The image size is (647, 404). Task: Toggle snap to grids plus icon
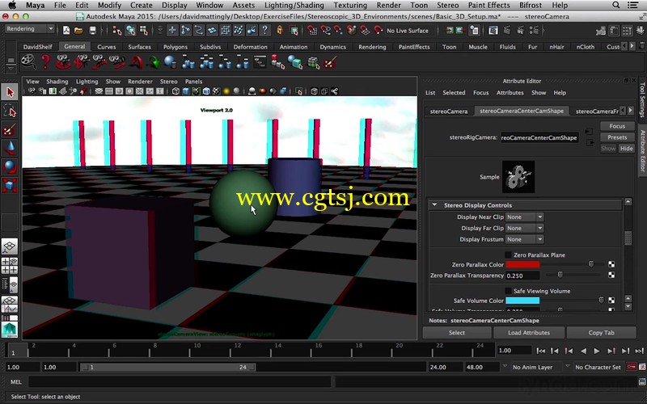coord(172,31)
